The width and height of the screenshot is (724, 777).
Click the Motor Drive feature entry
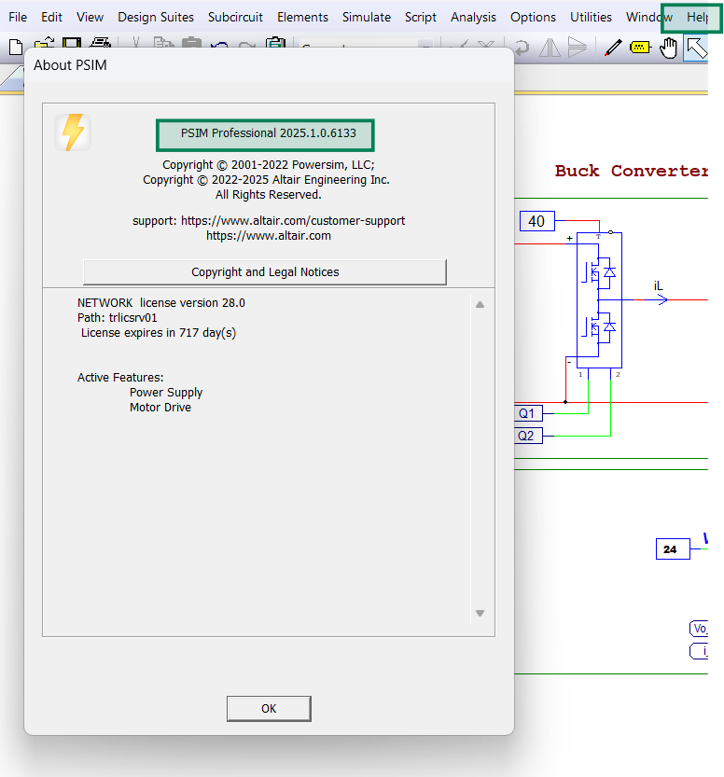point(160,408)
